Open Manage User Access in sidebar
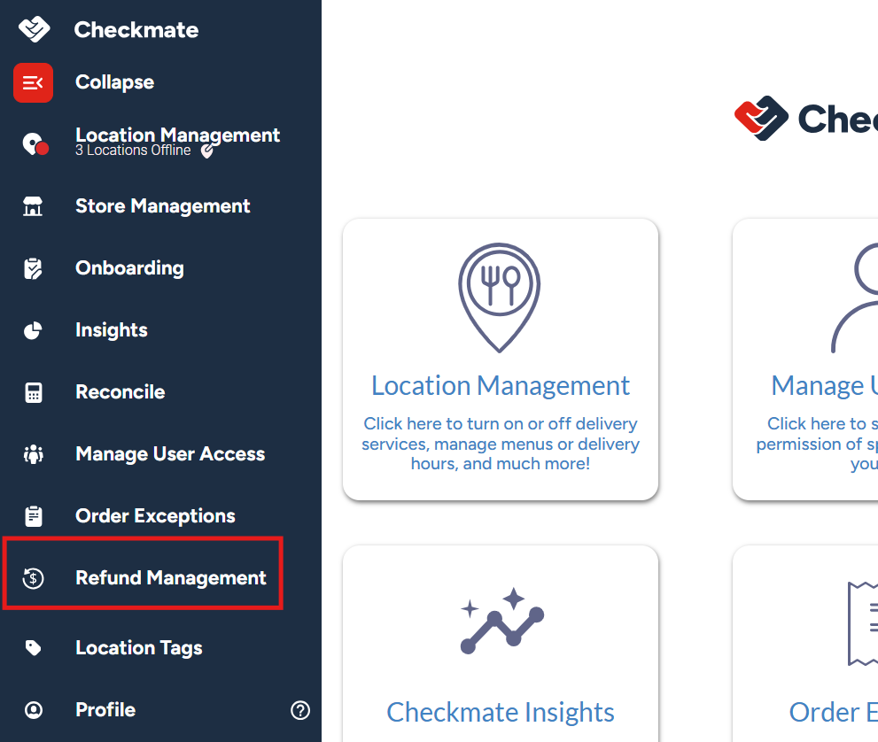Screen dimensions: 878x742 [170, 454]
